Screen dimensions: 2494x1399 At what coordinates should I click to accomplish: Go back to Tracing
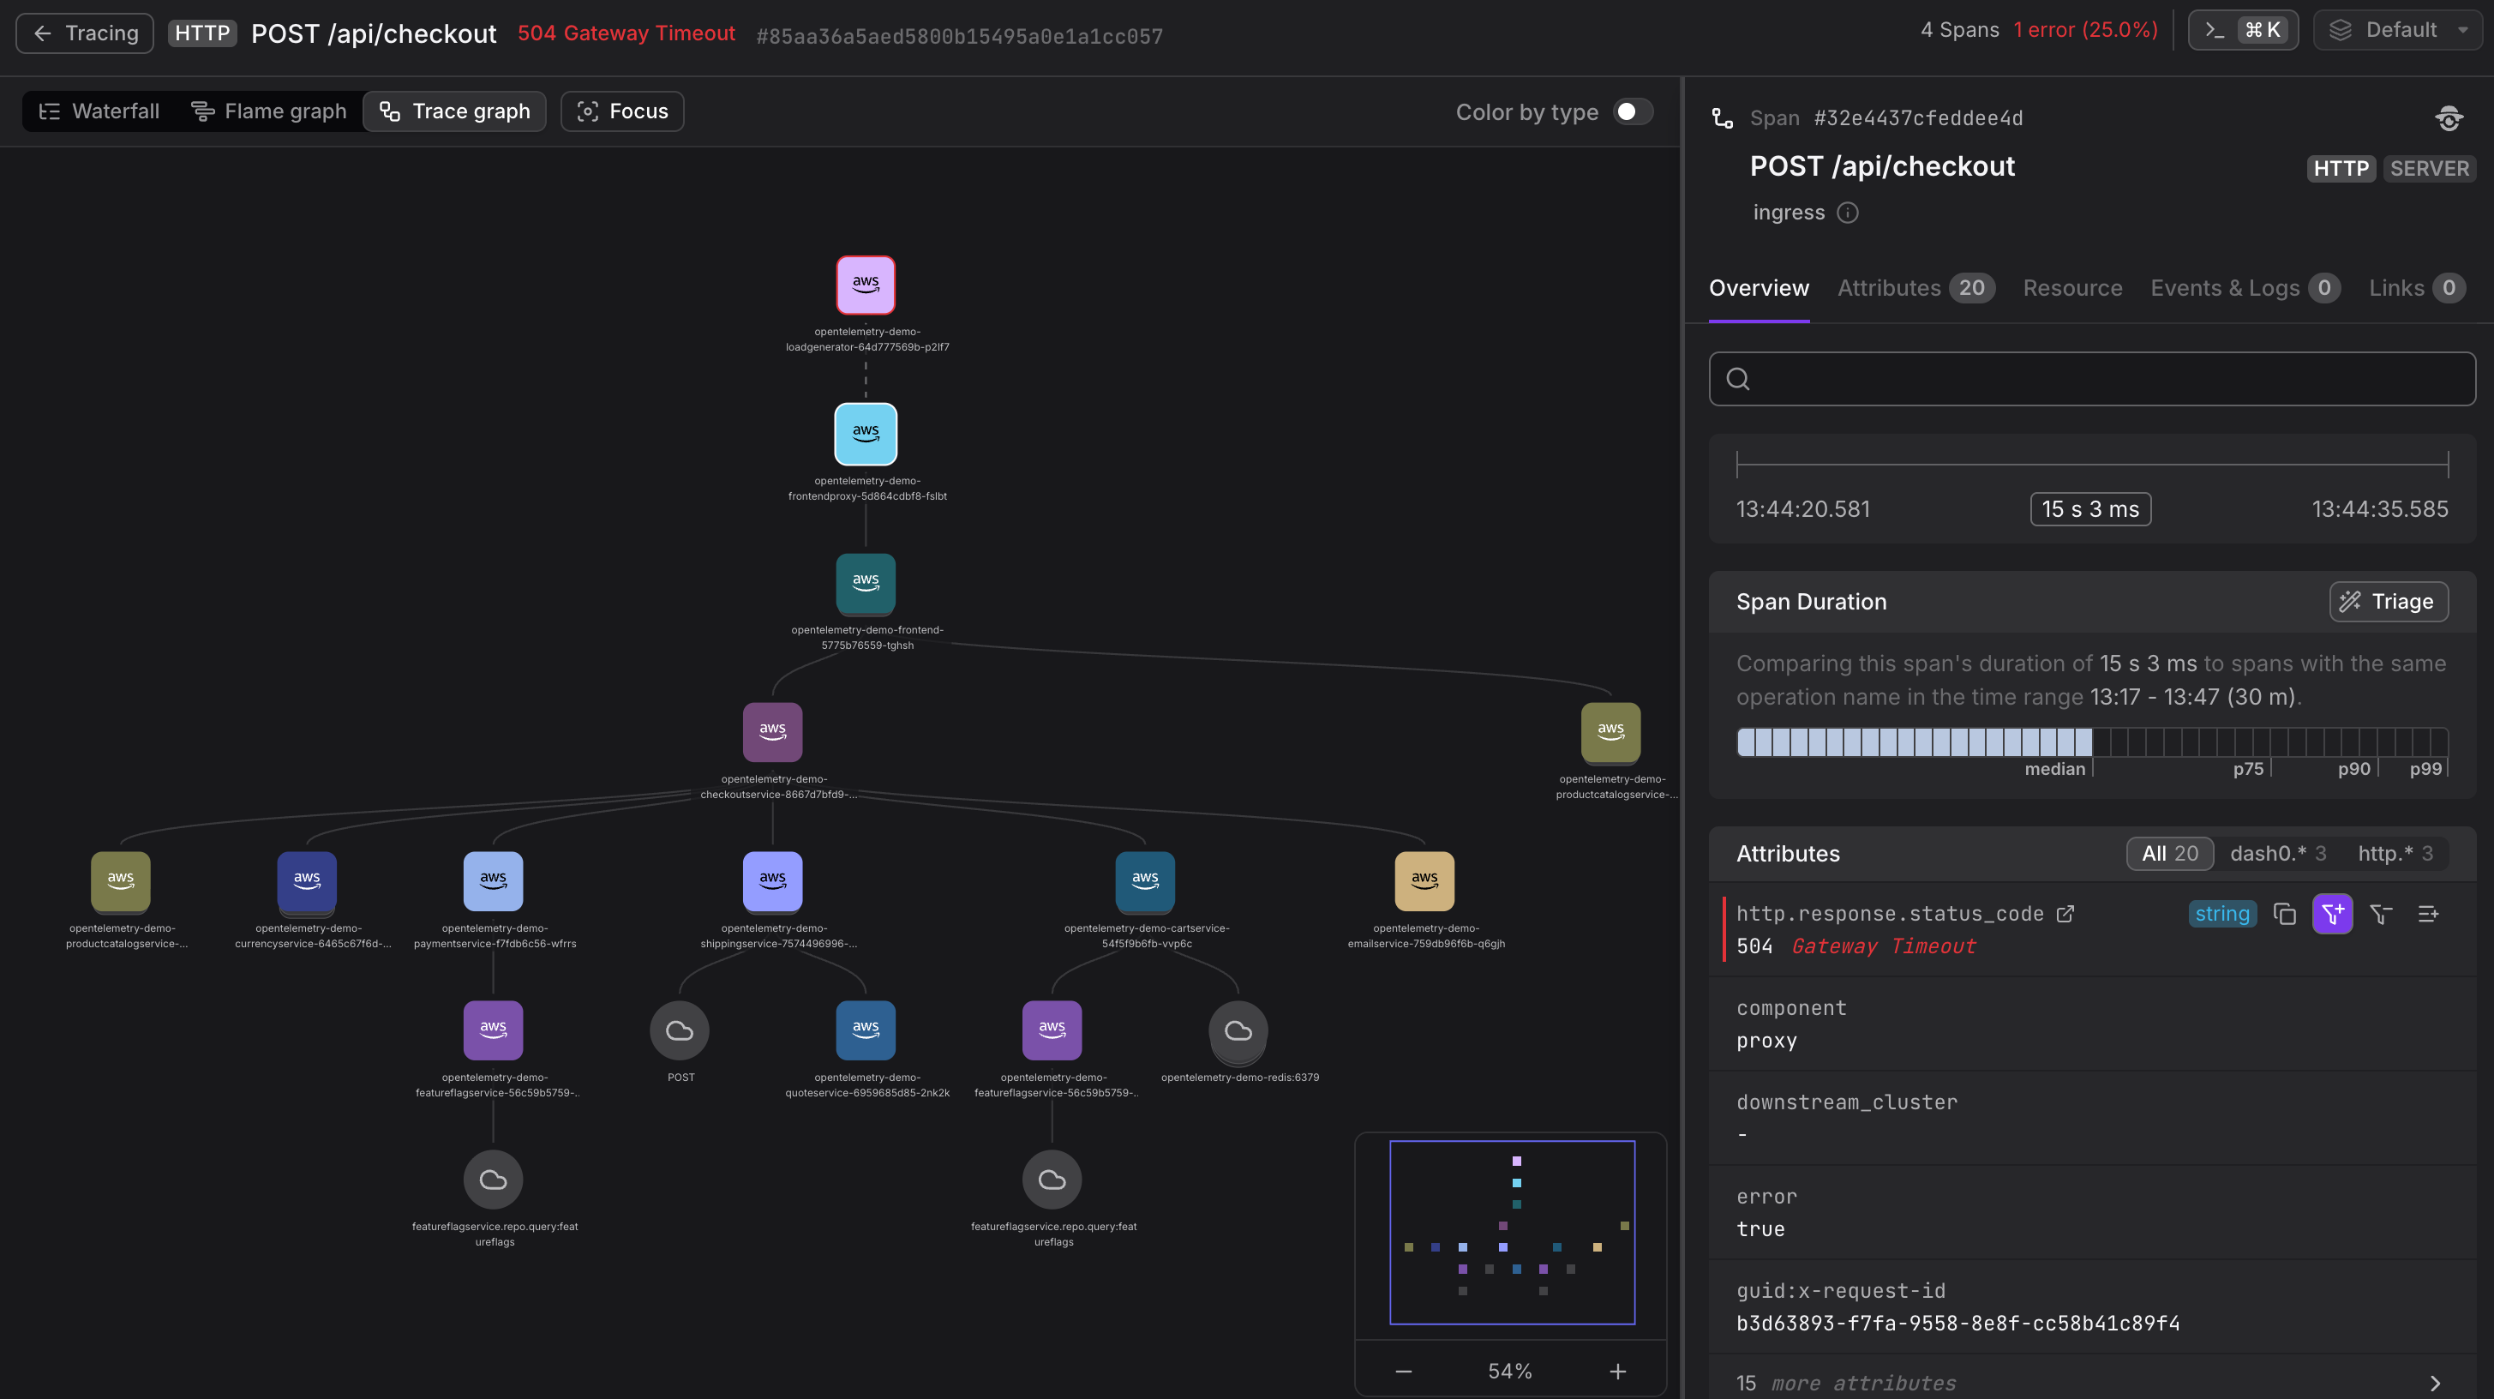click(x=85, y=33)
